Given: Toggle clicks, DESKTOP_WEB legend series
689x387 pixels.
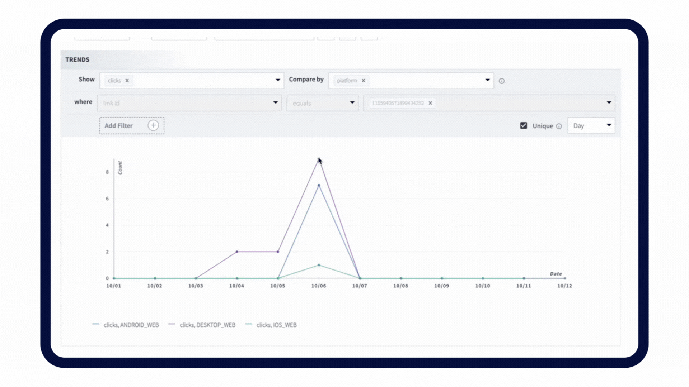Looking at the screenshot, I should coord(207,325).
